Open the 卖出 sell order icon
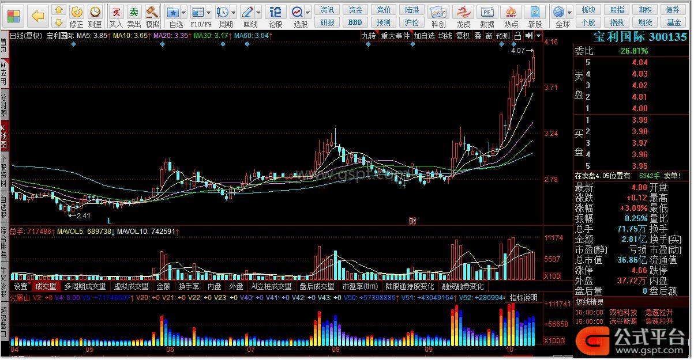Screen dimensions: 694x360 (x=134, y=16)
